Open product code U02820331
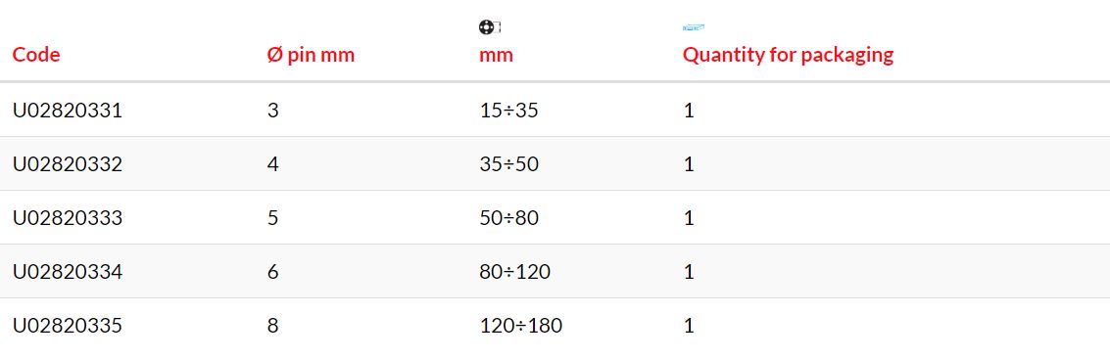Image resolution: width=1110 pixels, height=360 pixels. (x=68, y=111)
